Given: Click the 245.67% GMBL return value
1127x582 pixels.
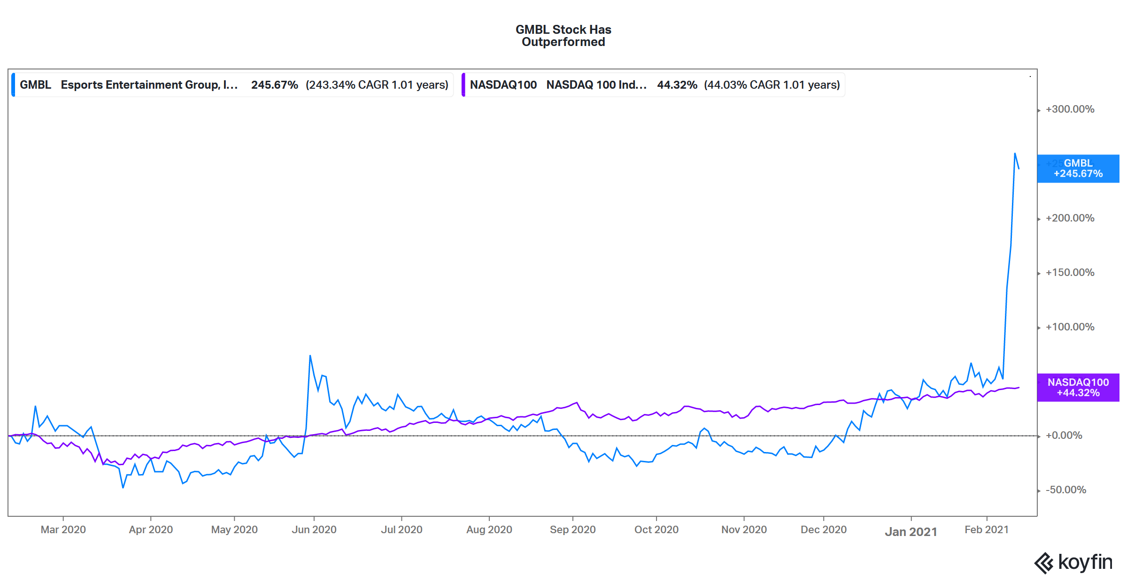Looking at the screenshot, I should [275, 85].
